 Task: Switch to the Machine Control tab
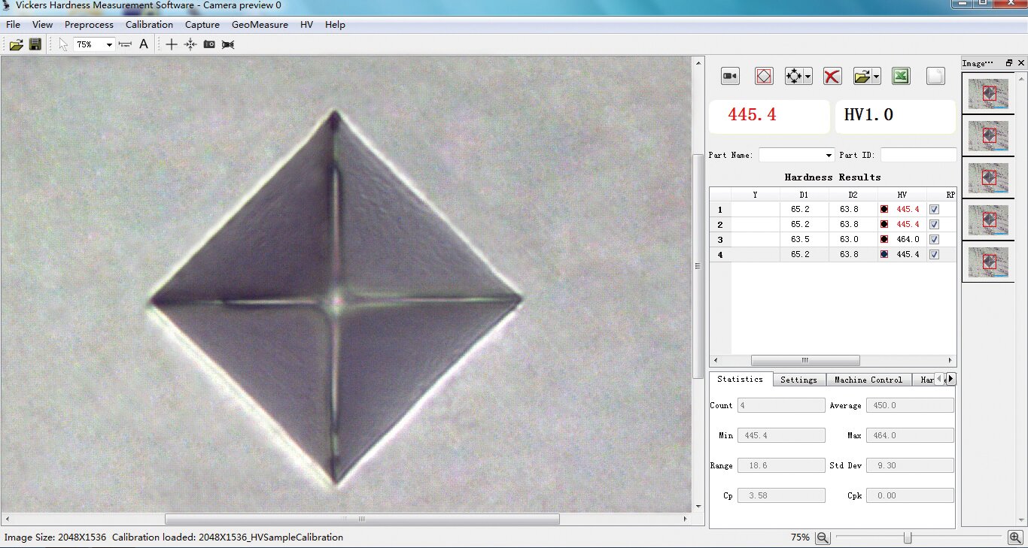click(x=868, y=380)
